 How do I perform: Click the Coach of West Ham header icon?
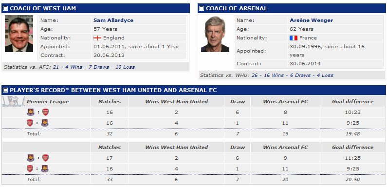pos(5,8)
